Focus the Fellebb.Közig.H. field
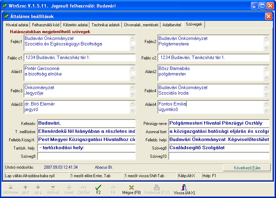Screen dimensions: 276x198 tap(86, 140)
